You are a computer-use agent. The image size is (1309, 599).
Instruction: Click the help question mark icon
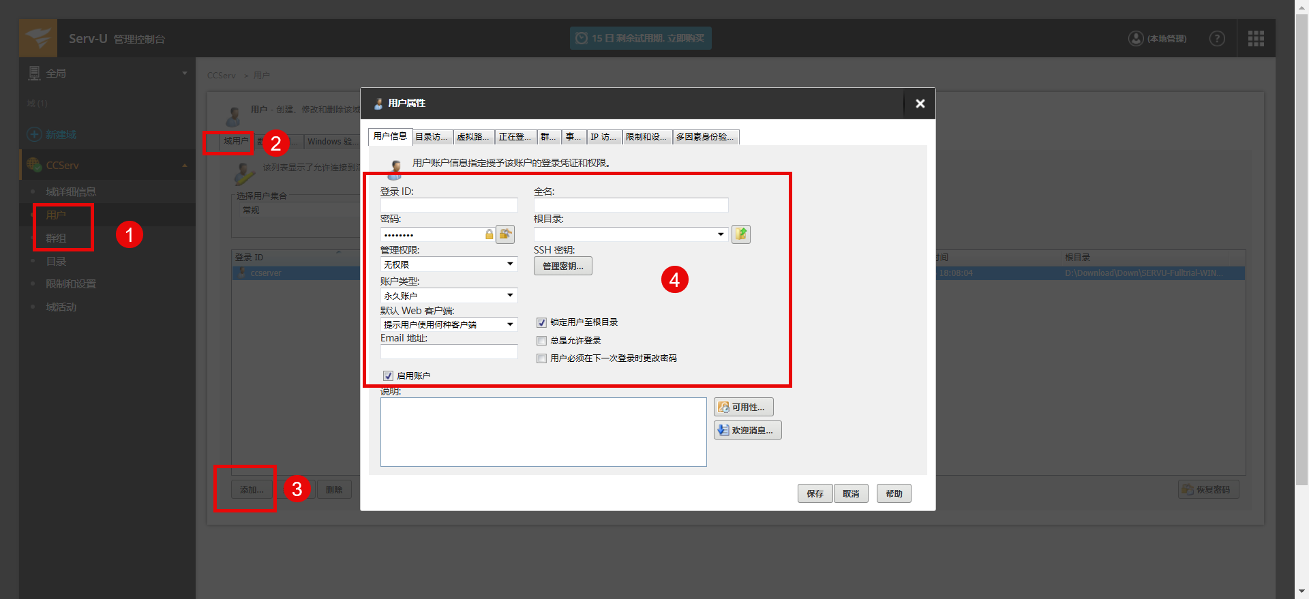[x=1217, y=39]
